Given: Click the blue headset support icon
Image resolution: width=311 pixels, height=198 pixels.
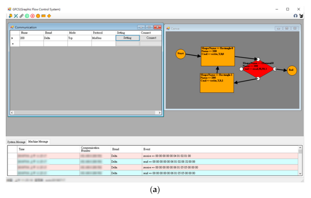Looking at the screenshot, I should (296, 16).
